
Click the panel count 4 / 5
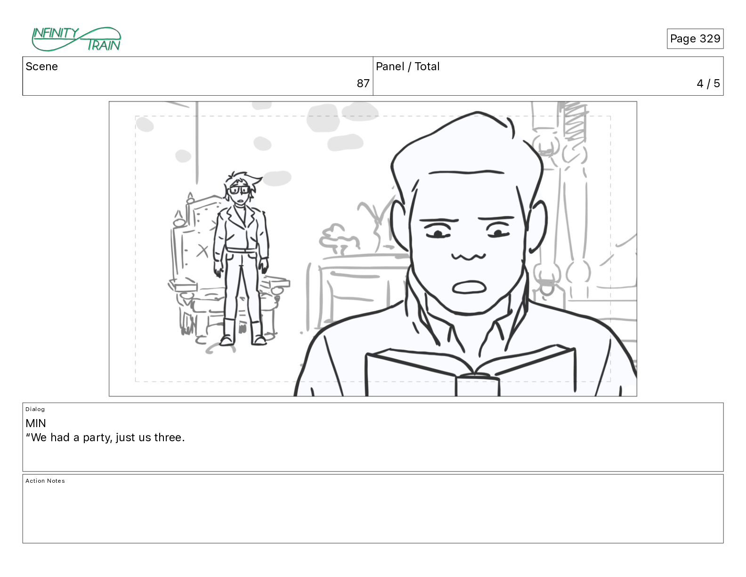coord(708,83)
